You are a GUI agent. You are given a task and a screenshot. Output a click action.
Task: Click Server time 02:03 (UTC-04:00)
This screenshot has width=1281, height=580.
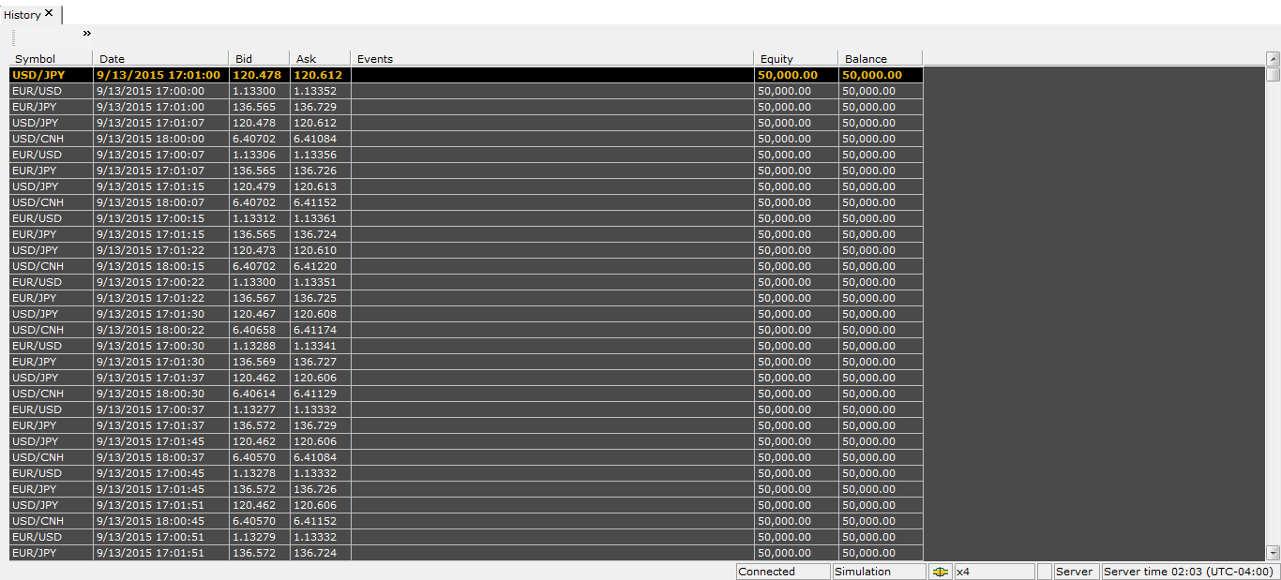1190,572
